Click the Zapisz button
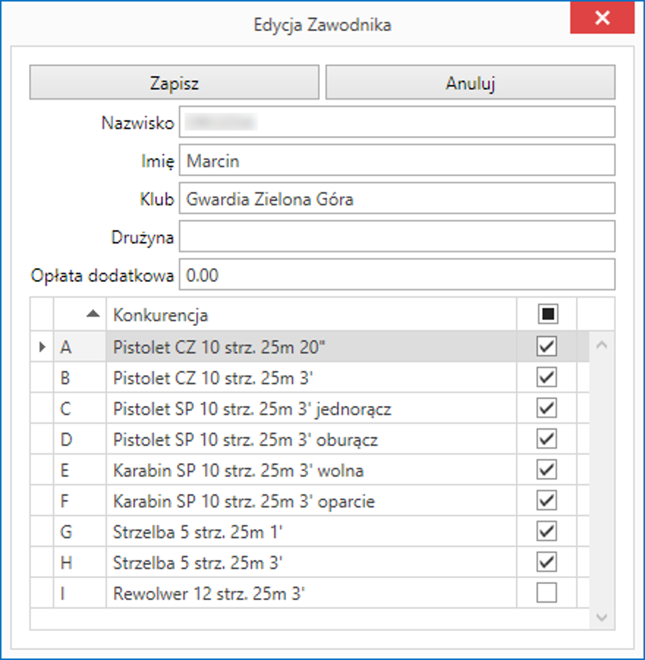The width and height of the screenshot is (645, 660). click(x=174, y=83)
